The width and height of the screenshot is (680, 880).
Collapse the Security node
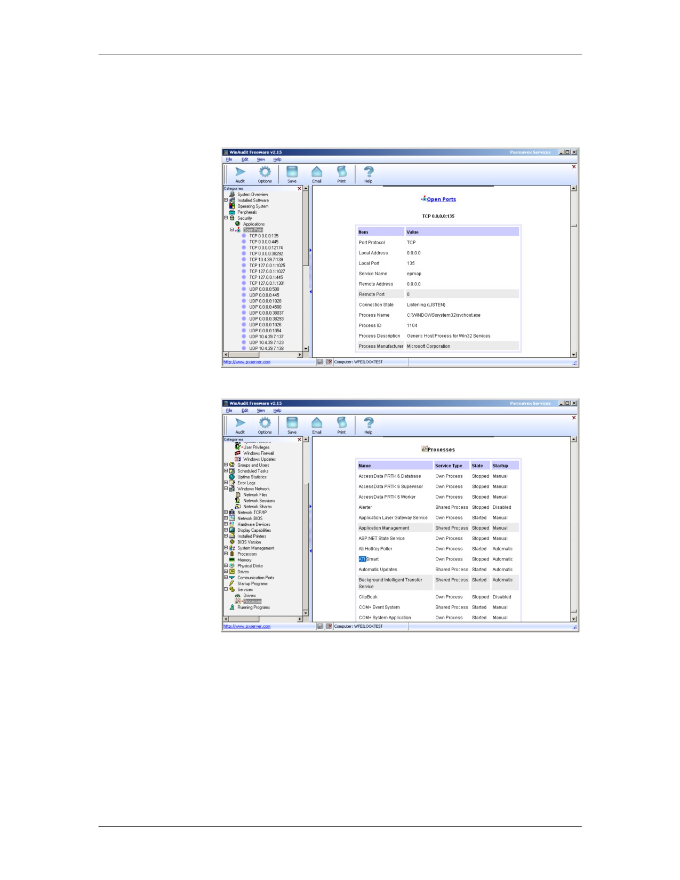click(226, 218)
